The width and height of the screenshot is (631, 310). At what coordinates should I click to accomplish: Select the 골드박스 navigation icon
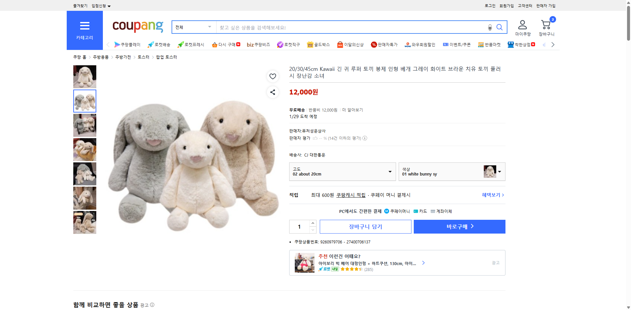pos(318,44)
